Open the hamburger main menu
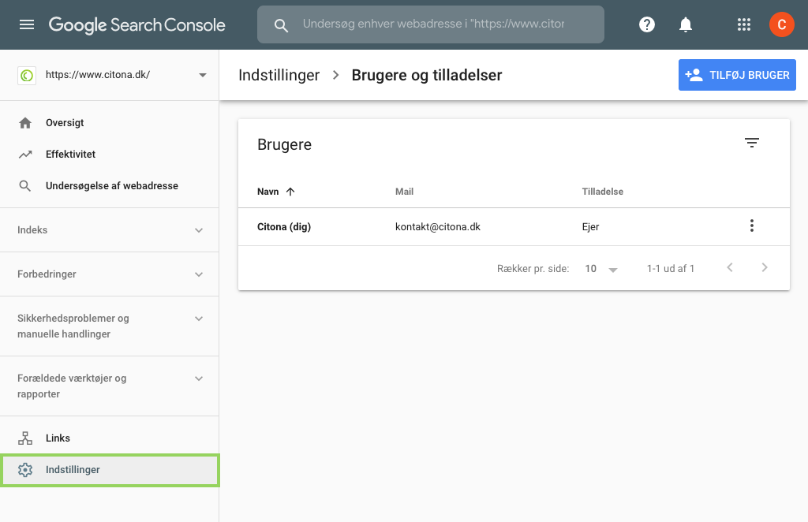 point(26,24)
